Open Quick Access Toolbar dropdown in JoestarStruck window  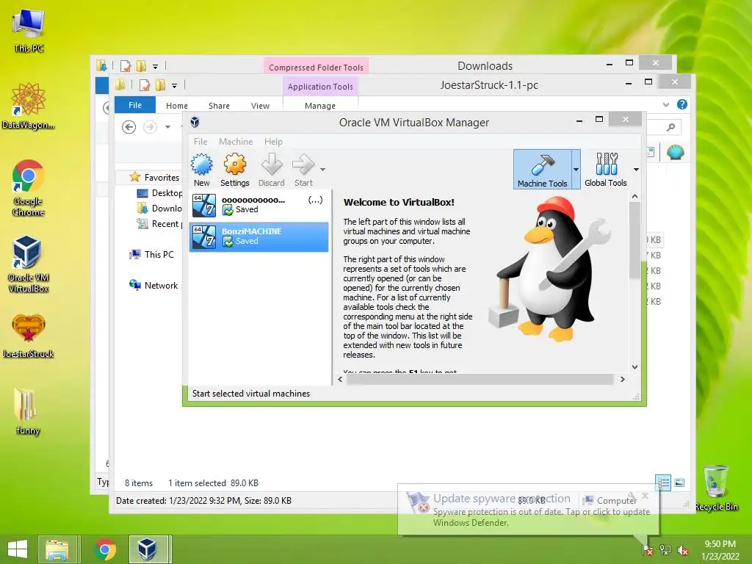pos(175,86)
